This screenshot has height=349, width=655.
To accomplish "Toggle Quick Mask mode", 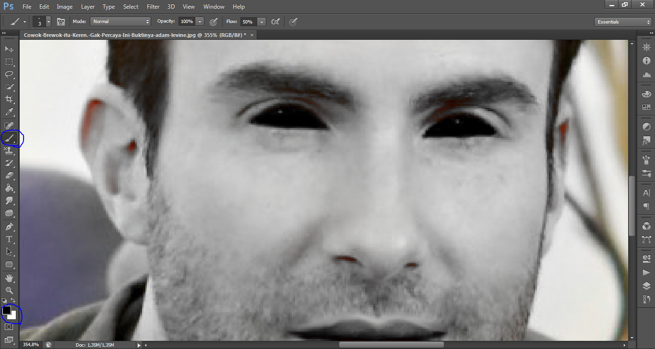I will tap(9, 327).
